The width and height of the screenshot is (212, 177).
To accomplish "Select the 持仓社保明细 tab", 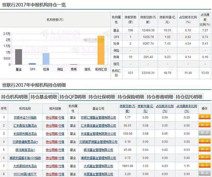I will pyautogui.click(x=101, y=97).
